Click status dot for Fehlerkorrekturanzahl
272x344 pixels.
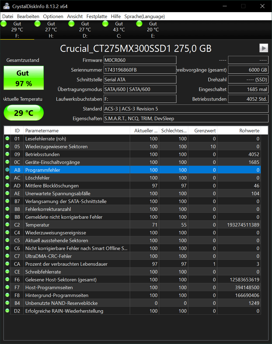click(x=7, y=209)
